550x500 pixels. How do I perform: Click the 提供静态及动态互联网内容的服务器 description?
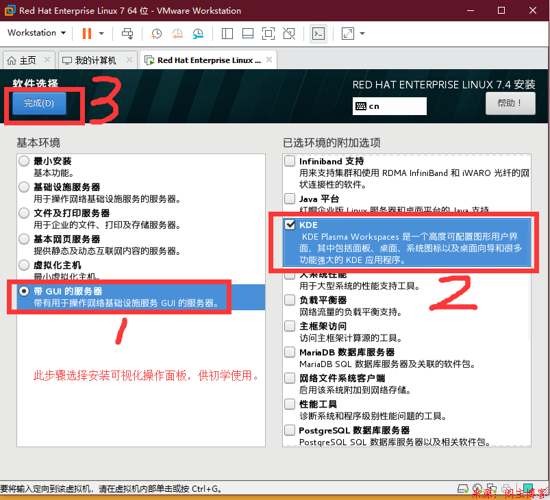pos(108,251)
